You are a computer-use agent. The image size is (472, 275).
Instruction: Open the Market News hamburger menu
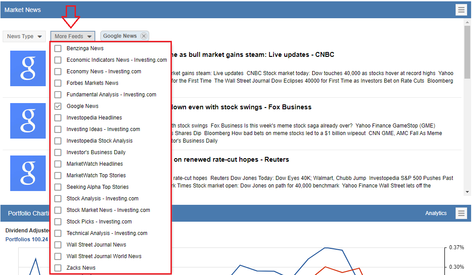pos(461,10)
